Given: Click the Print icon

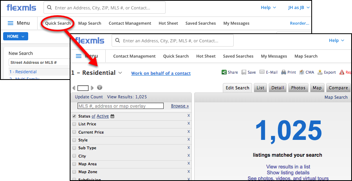Looking at the screenshot, I should [284, 72].
